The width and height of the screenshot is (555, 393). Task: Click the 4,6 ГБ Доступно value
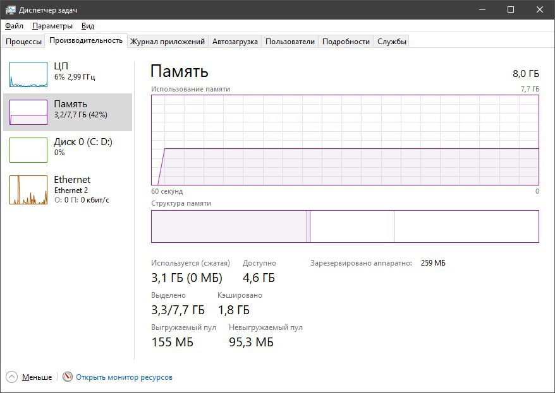pyautogui.click(x=259, y=278)
